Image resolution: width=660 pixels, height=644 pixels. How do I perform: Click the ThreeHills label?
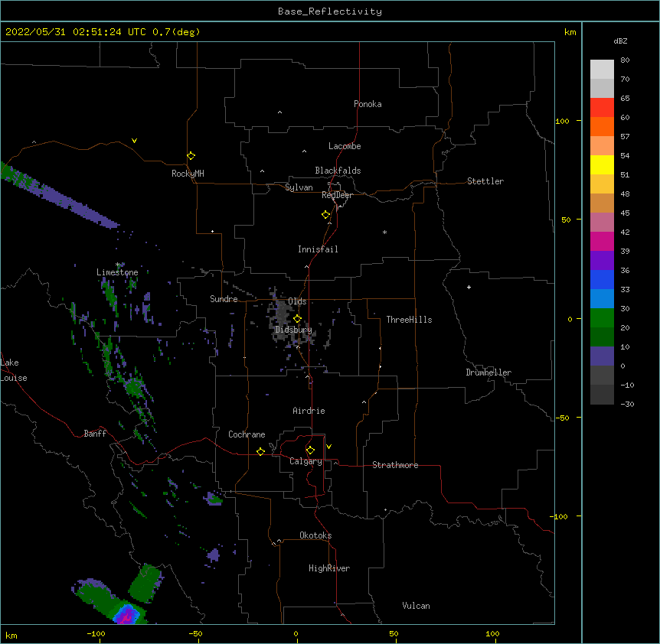(409, 320)
